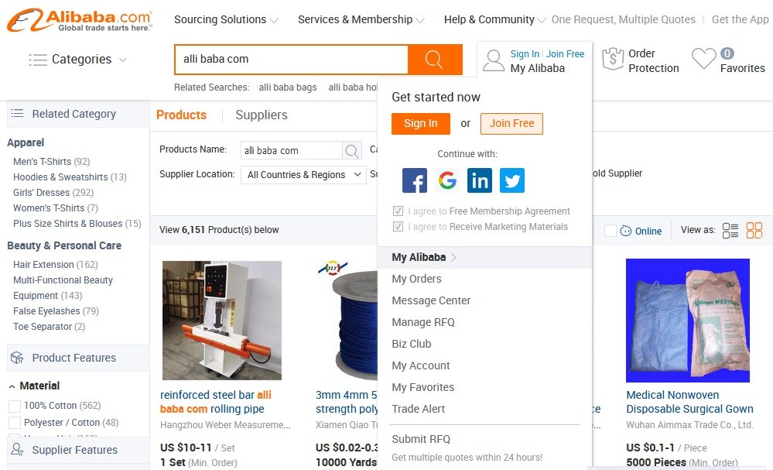Enable the Online suppliers checkbox

click(611, 231)
